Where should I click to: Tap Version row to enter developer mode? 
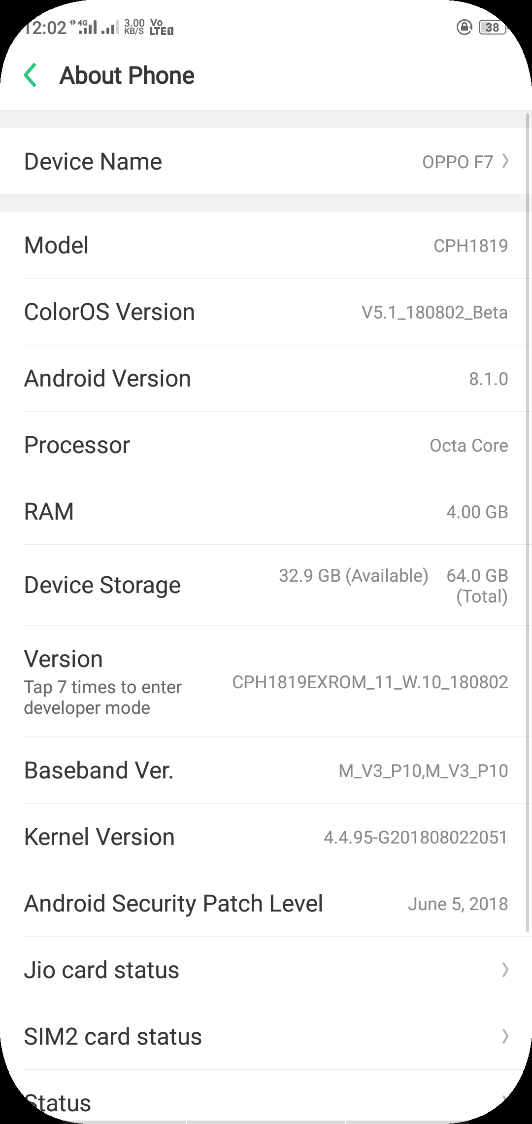pyautogui.click(x=266, y=682)
